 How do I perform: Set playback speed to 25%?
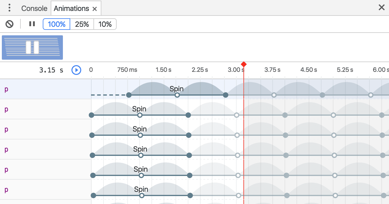(x=82, y=24)
